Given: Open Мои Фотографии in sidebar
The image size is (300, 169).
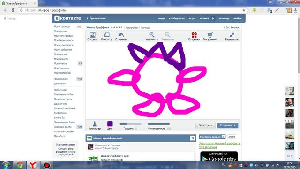Looking at the screenshot, I should tap(63, 36).
